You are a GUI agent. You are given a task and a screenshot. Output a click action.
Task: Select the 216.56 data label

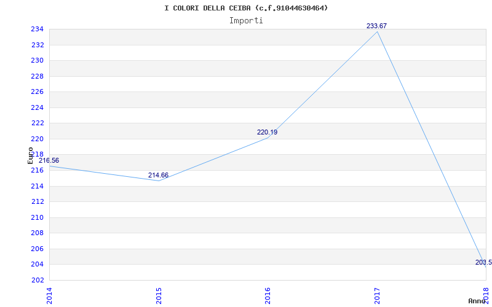click(x=49, y=160)
